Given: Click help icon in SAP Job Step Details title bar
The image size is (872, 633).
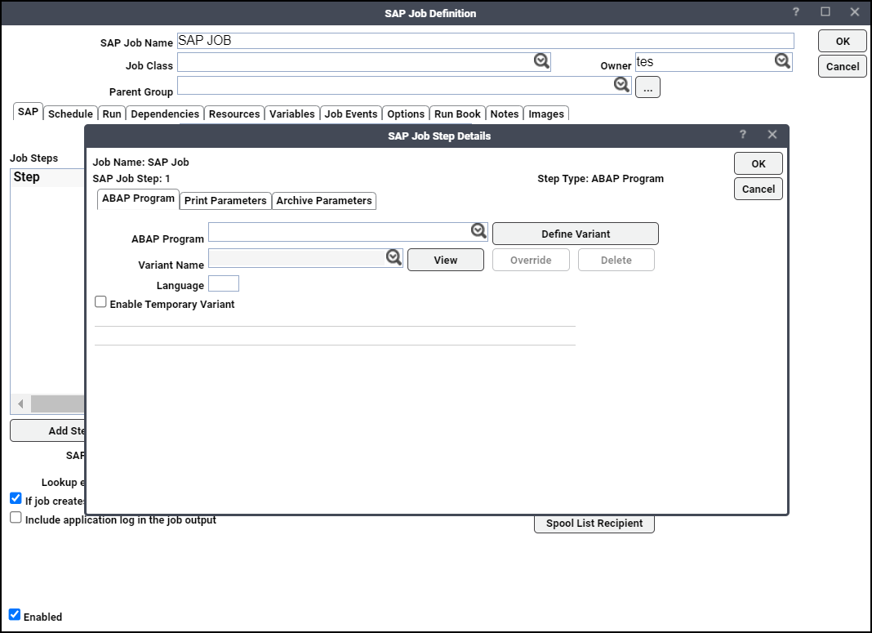Looking at the screenshot, I should 742,134.
